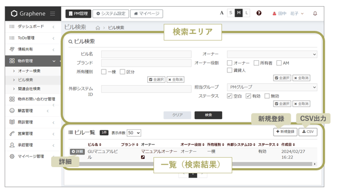Open the 表示件数 dropdown showing 50

[134, 133]
